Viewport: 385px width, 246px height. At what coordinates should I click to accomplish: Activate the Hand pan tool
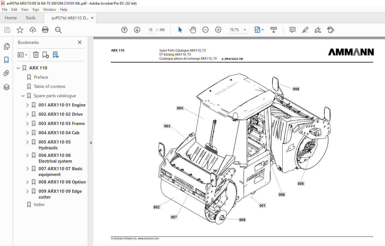(193, 30)
